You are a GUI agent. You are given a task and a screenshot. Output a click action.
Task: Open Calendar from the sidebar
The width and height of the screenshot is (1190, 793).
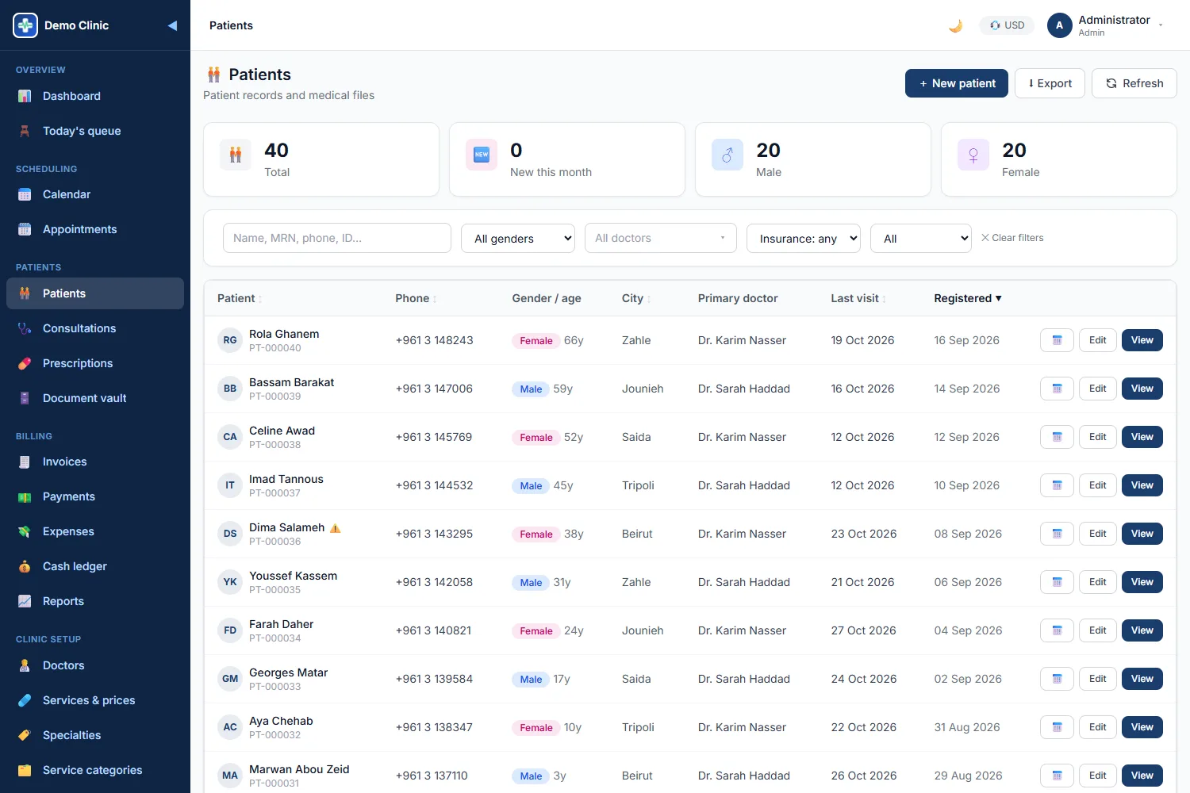click(95, 194)
